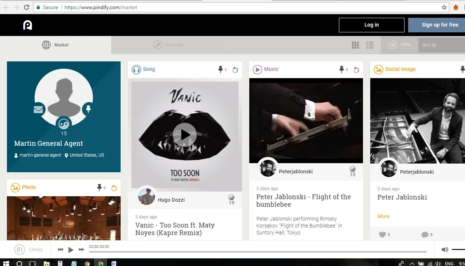Skip to previous track in player
This screenshot has width=465, height=266.
(60, 250)
